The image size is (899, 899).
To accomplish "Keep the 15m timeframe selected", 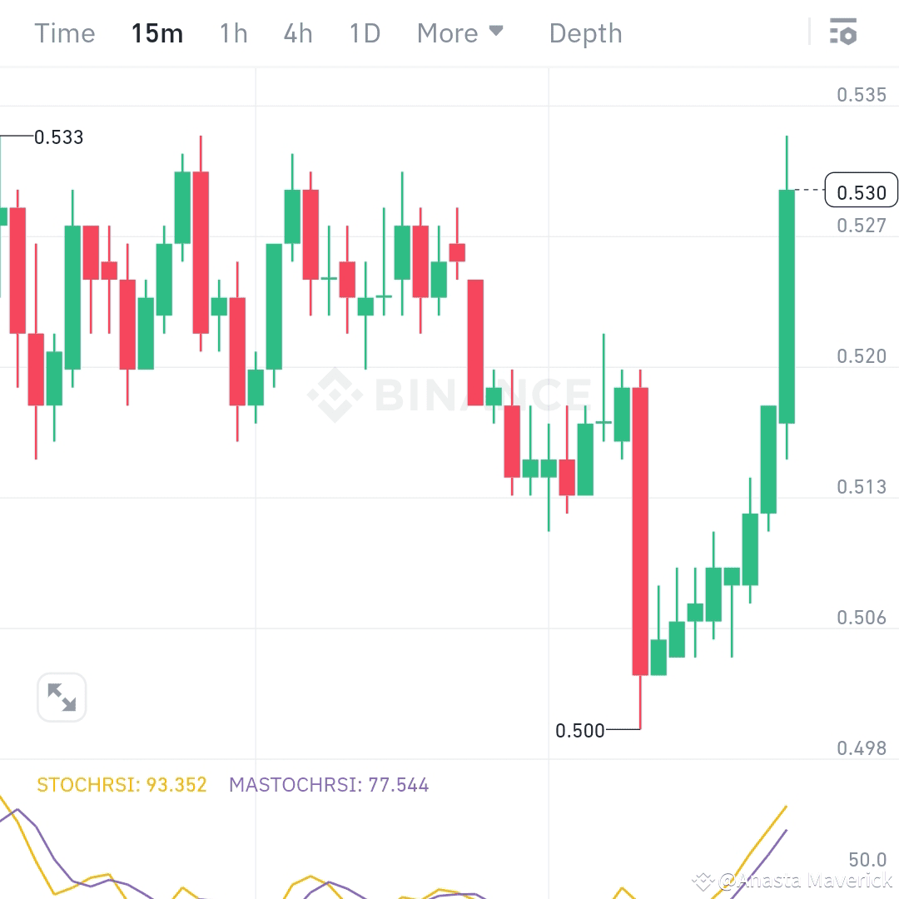I will [156, 33].
